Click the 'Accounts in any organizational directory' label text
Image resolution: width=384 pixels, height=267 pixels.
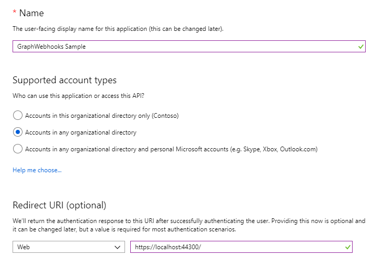point(81,132)
